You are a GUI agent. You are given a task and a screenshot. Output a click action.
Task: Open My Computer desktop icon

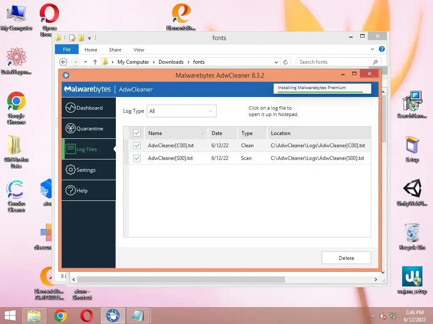coord(16,17)
